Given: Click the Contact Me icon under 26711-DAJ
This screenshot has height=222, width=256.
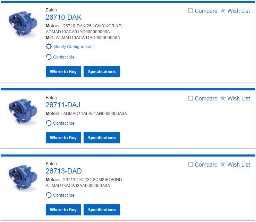Looking at the screenshot, I should [49, 123].
